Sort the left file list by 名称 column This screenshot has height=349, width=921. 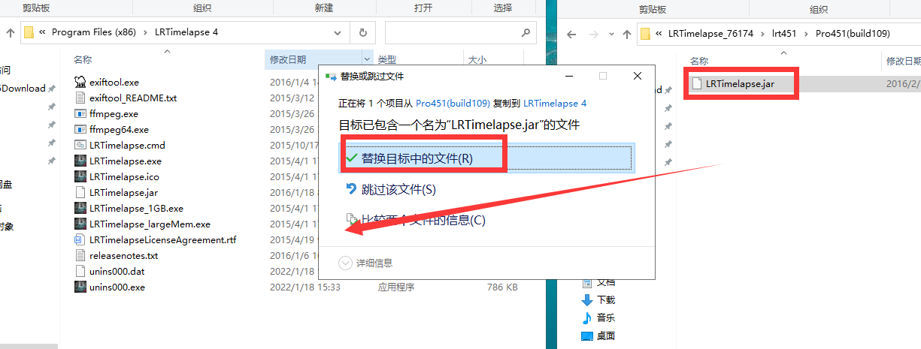(83, 60)
